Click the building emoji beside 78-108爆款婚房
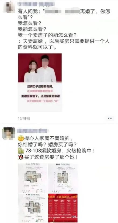 (x=21, y=151)
